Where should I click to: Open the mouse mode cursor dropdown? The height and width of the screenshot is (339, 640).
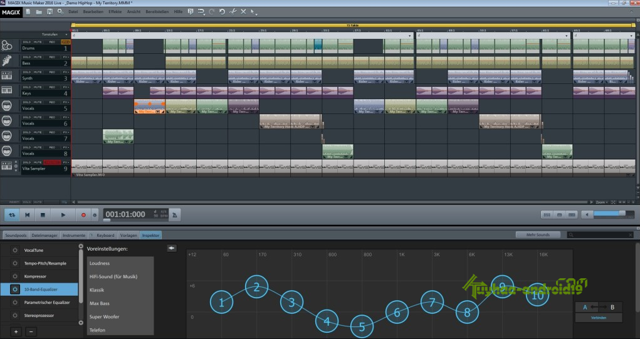[254, 12]
